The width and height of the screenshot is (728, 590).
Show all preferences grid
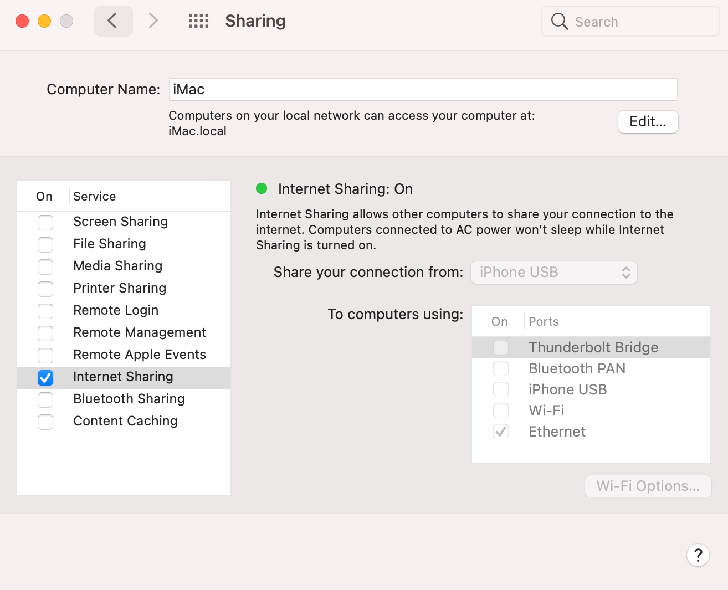point(198,21)
